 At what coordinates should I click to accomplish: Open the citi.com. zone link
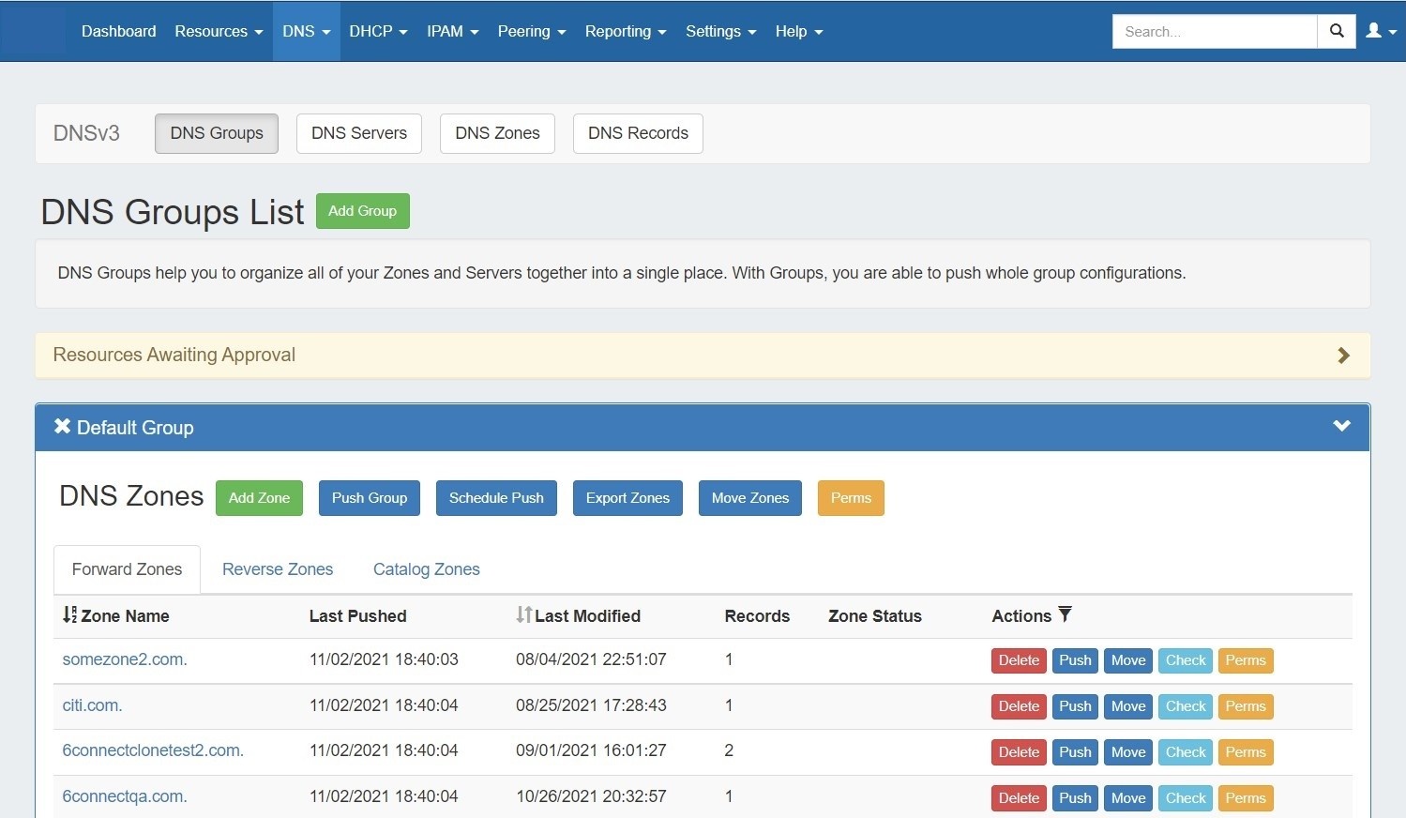[x=92, y=705]
